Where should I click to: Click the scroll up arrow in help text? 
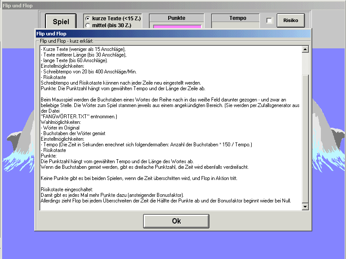[x=305, y=49]
